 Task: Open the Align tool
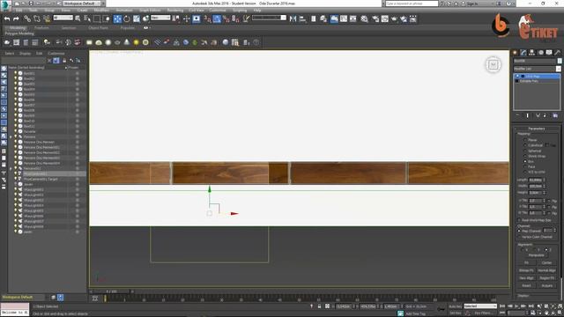pos(302,19)
